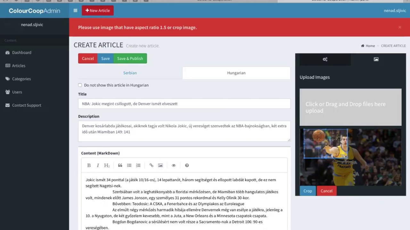This screenshot has width=410, height=230.
Task: Click into the Description text area
Action: click(184, 131)
